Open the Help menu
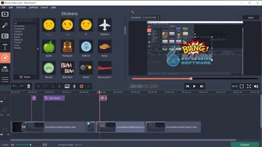Viewport: 262px width, 147px height. 54,7
